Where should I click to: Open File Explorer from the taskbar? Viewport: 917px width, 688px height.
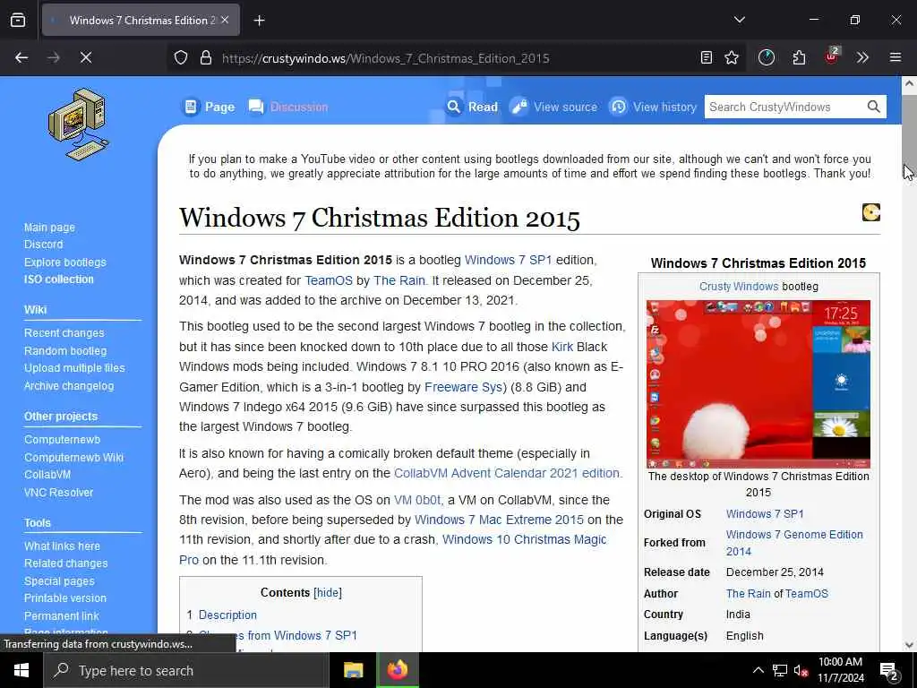pyautogui.click(x=353, y=670)
